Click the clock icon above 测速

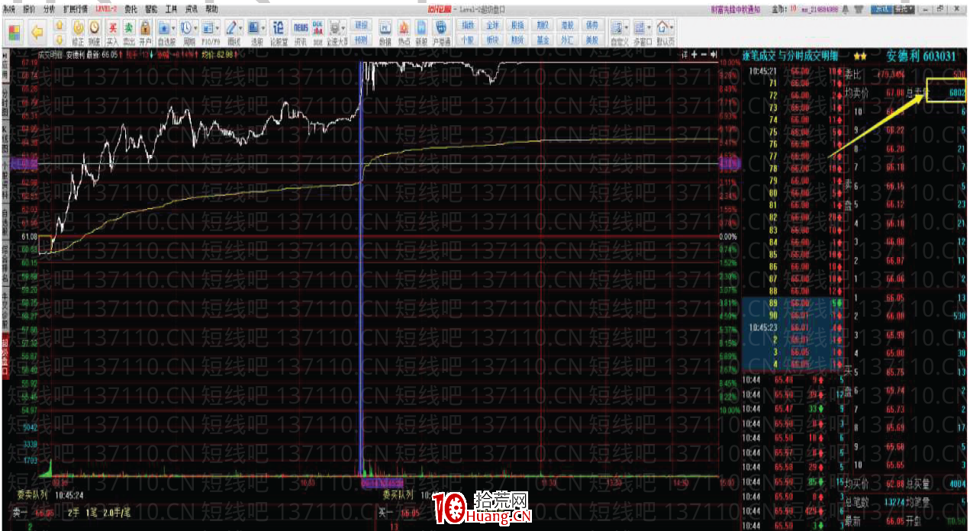pyautogui.click(x=94, y=26)
